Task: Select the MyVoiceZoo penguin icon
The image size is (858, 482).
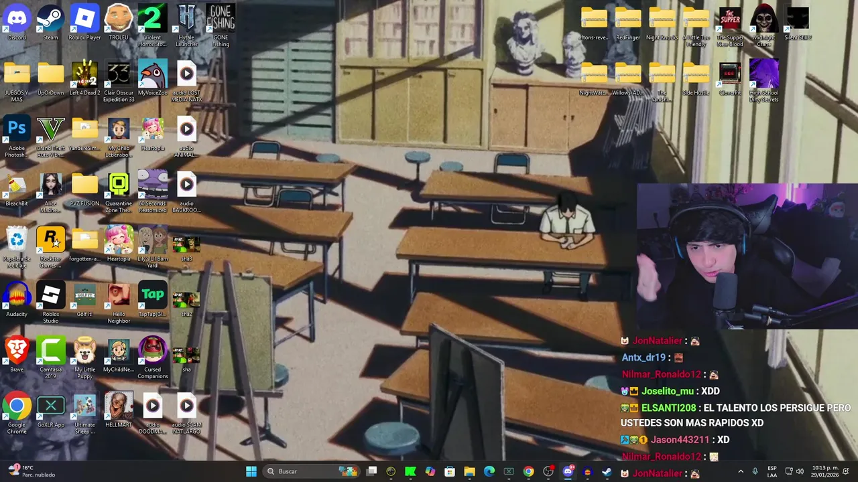Action: [x=153, y=78]
